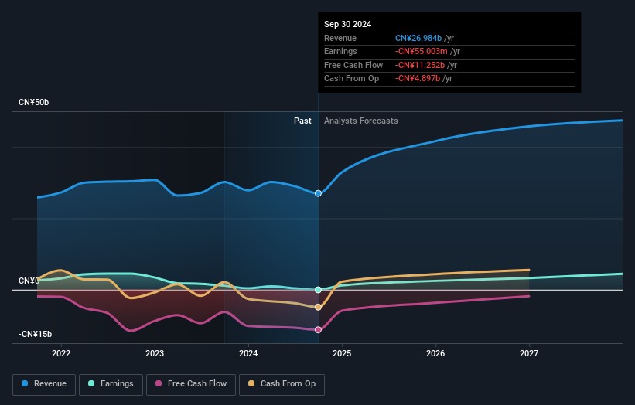Click the CN¥26.984b revenue value in tooltip

click(x=418, y=38)
